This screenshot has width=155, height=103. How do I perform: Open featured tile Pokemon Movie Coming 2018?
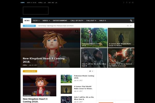tap(94, 38)
